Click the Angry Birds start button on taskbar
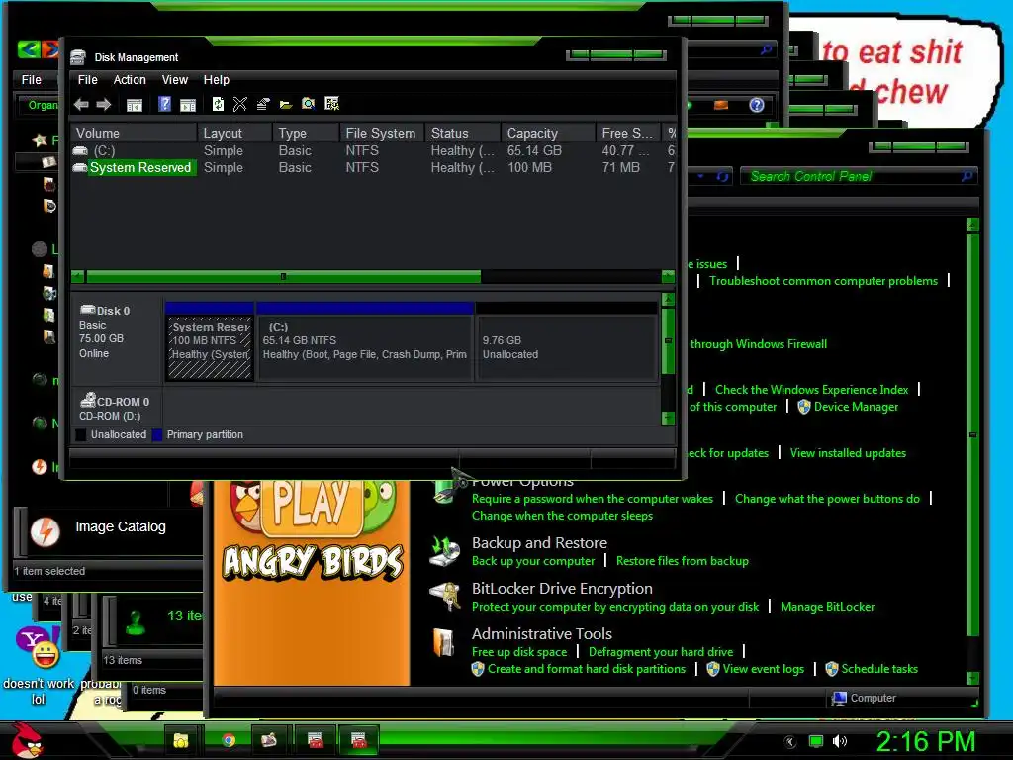The image size is (1013, 760). click(27, 740)
